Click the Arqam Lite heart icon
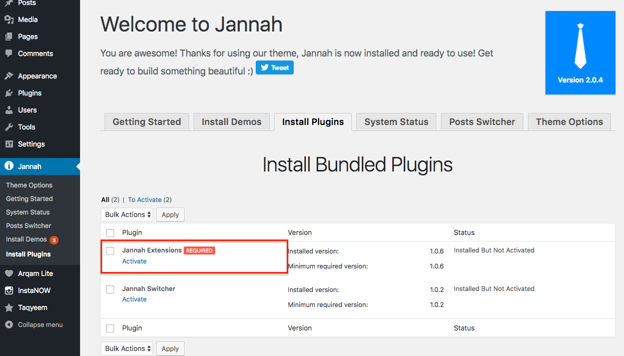Viewport: 624px width, 356px height. (9, 273)
